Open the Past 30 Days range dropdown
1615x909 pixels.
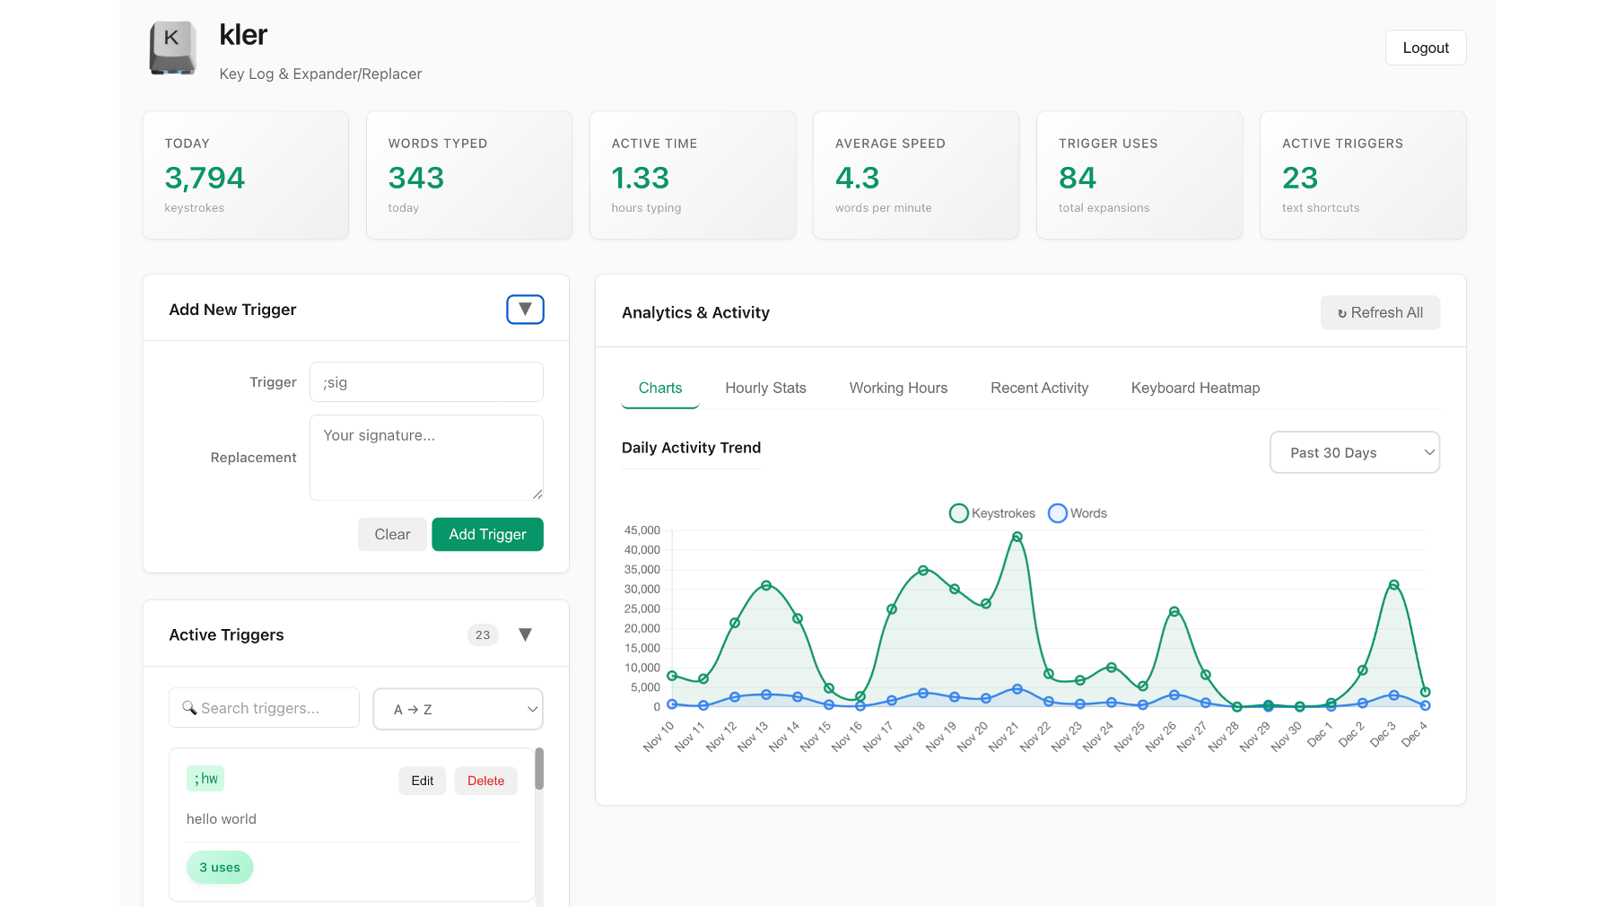click(1354, 453)
